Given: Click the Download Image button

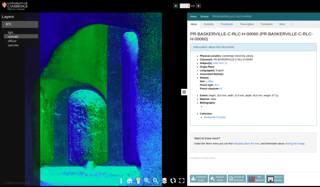Looking at the screenshot, I should tap(199, 179).
